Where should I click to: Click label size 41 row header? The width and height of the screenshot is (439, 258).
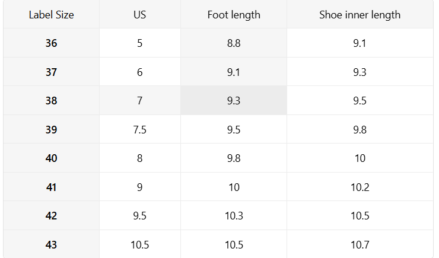pyautogui.click(x=52, y=187)
